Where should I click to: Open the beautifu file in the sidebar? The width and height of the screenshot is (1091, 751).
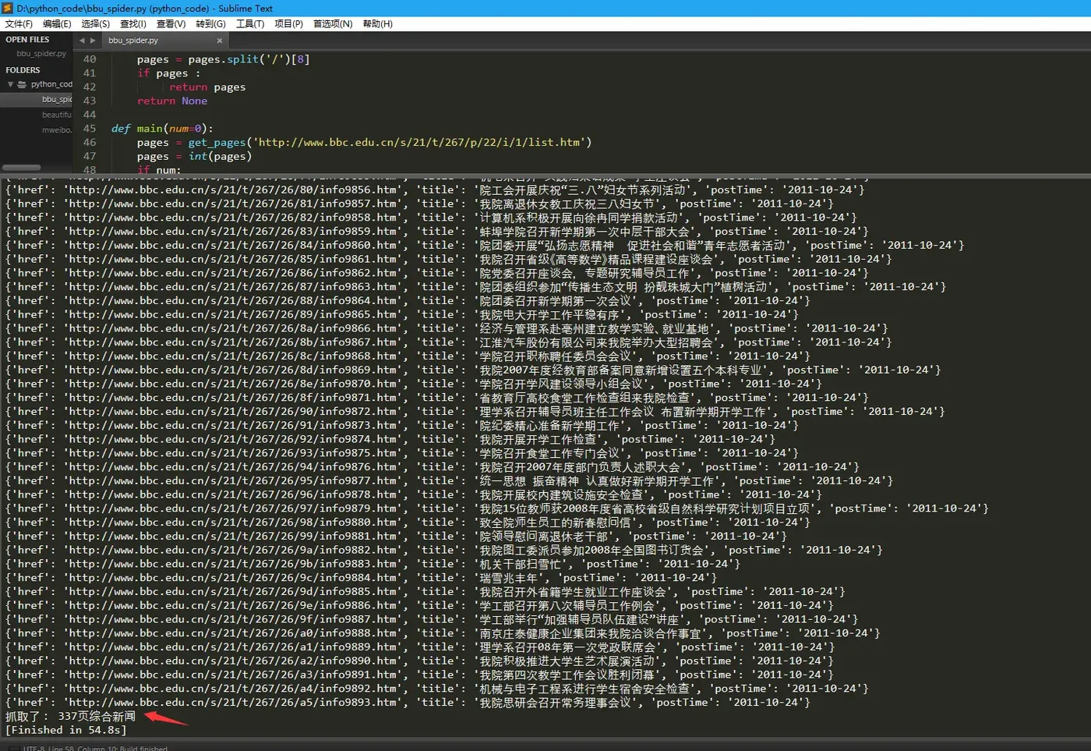click(57, 115)
